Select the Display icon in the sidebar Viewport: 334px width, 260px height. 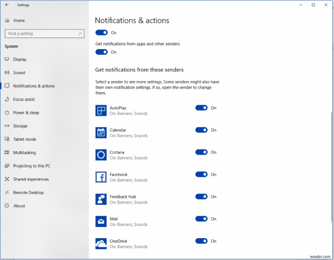(6, 59)
